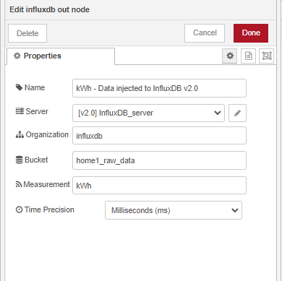Click the Organization hierarchy icon

point(20,134)
